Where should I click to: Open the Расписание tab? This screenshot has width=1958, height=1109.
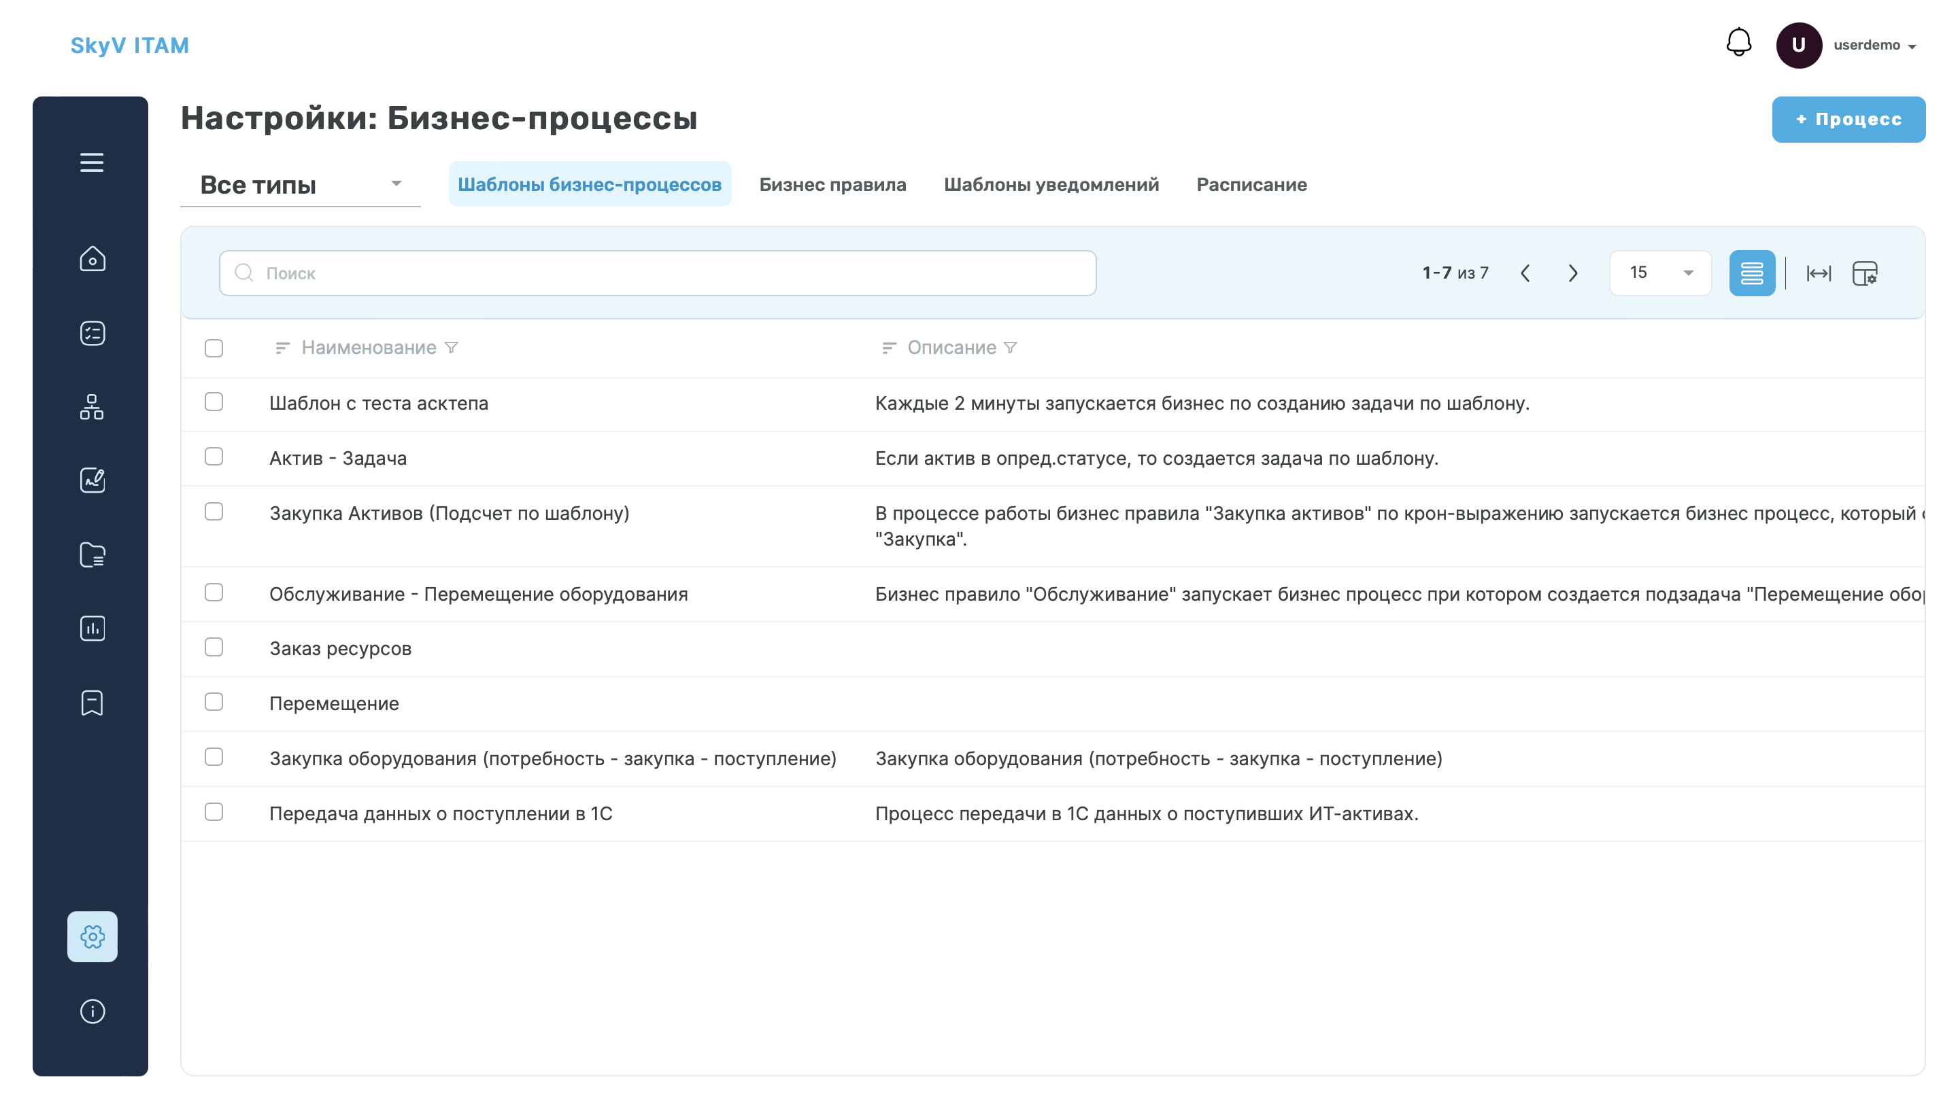coord(1251,184)
